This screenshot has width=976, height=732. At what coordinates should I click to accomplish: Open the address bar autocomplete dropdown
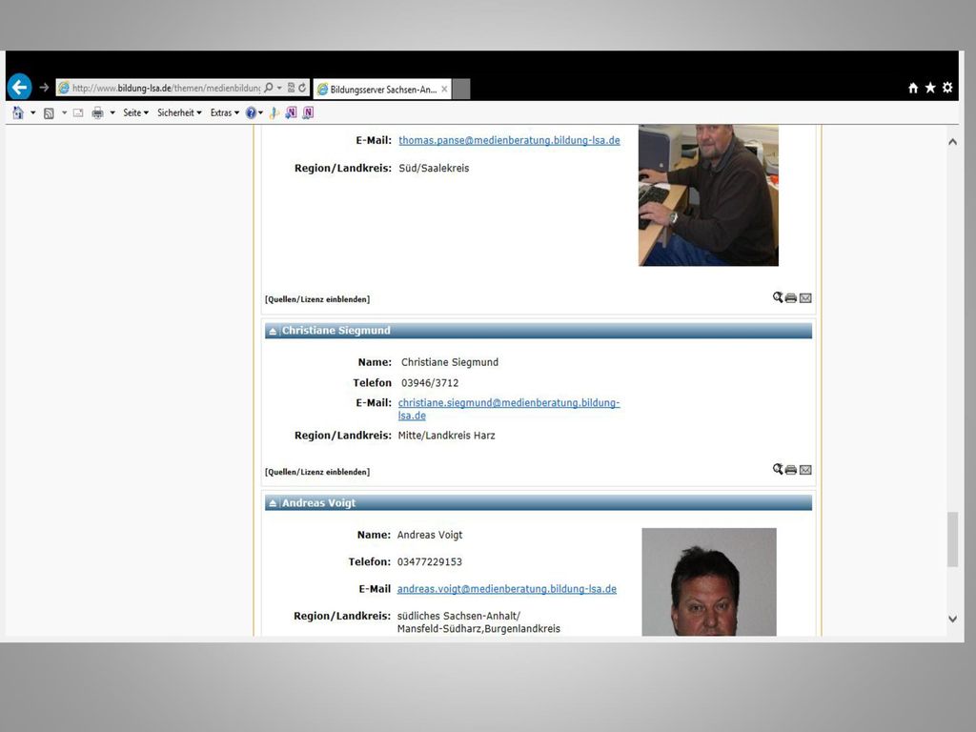(279, 88)
